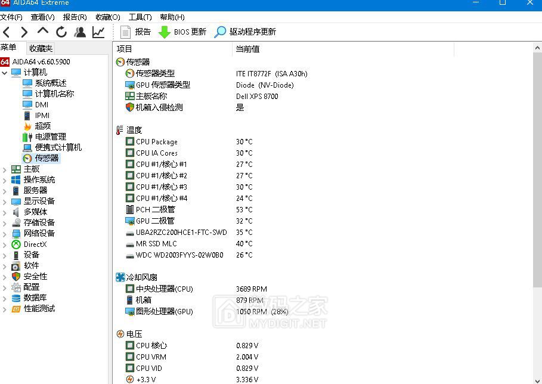Screen dimensions: 542x384
Task: Expand the 主板 tree node
Action: [x=5, y=170]
